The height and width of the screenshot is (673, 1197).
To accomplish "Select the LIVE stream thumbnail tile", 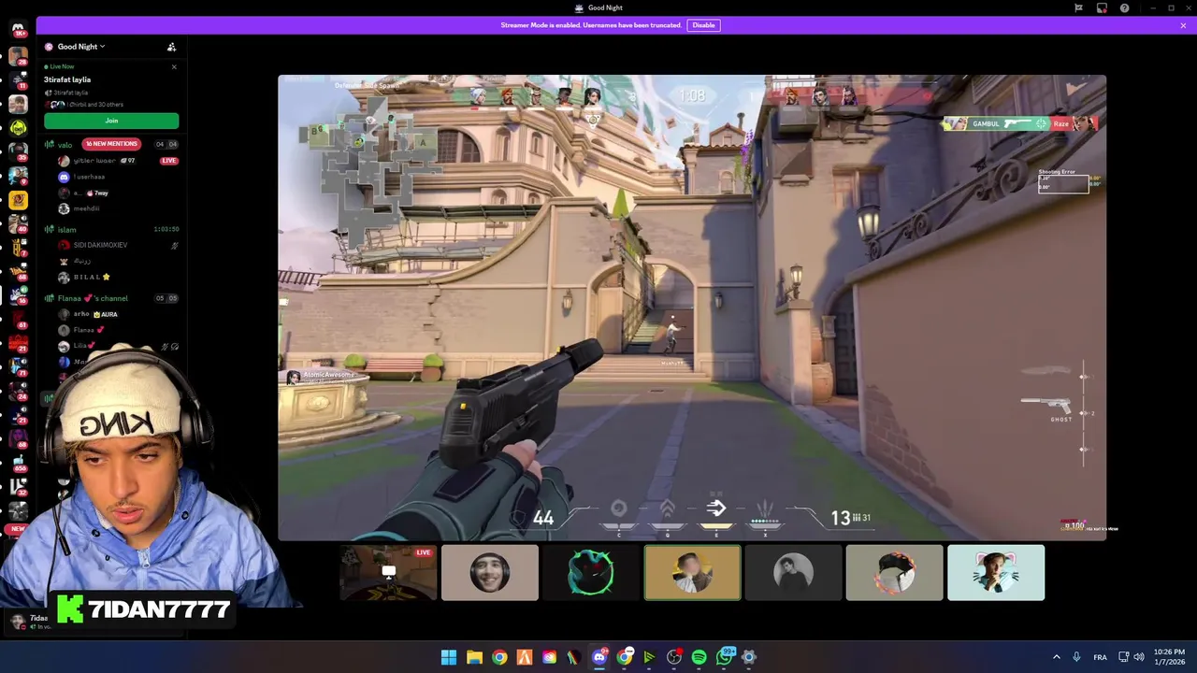I will [x=388, y=573].
